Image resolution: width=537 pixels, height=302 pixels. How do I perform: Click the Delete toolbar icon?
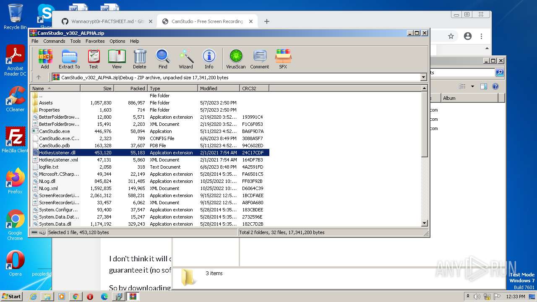click(140, 59)
